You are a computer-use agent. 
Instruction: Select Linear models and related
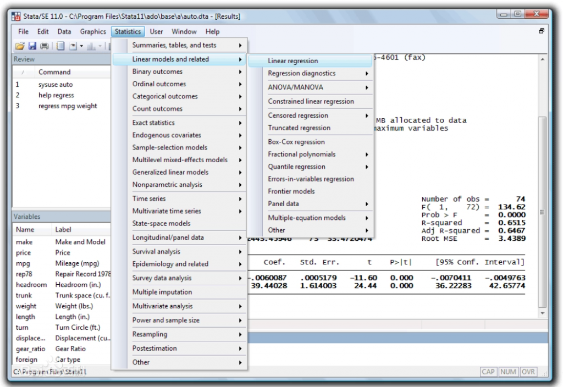click(179, 59)
